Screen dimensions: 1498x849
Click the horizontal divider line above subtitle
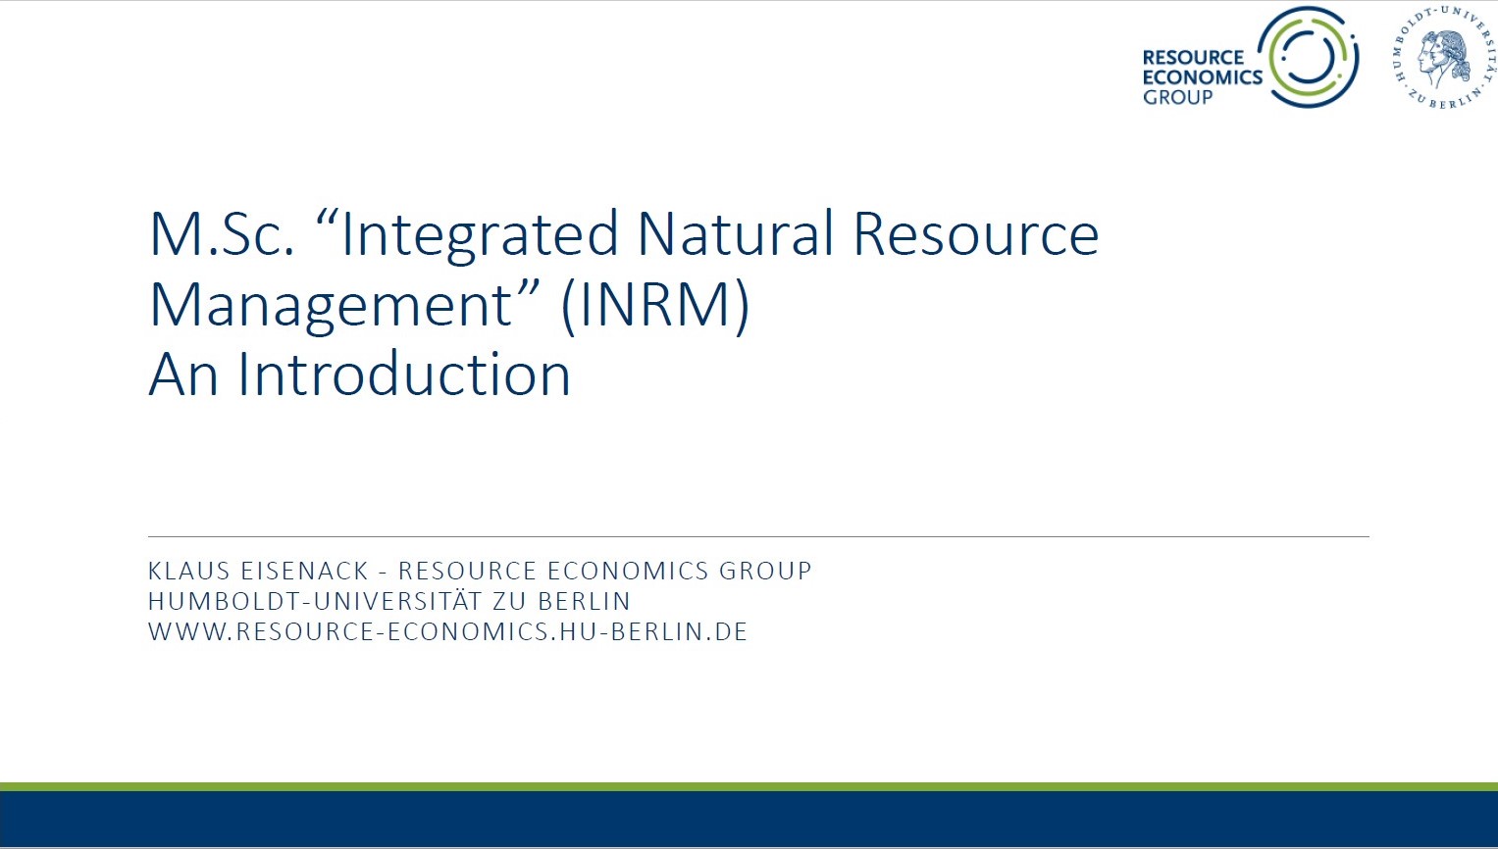pos(757,537)
